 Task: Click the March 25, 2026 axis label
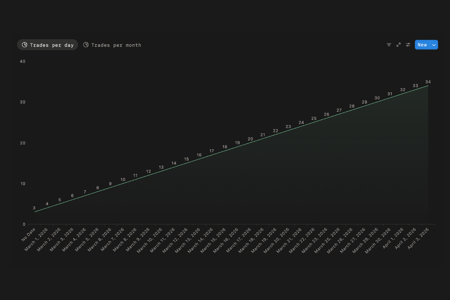(x=327, y=240)
